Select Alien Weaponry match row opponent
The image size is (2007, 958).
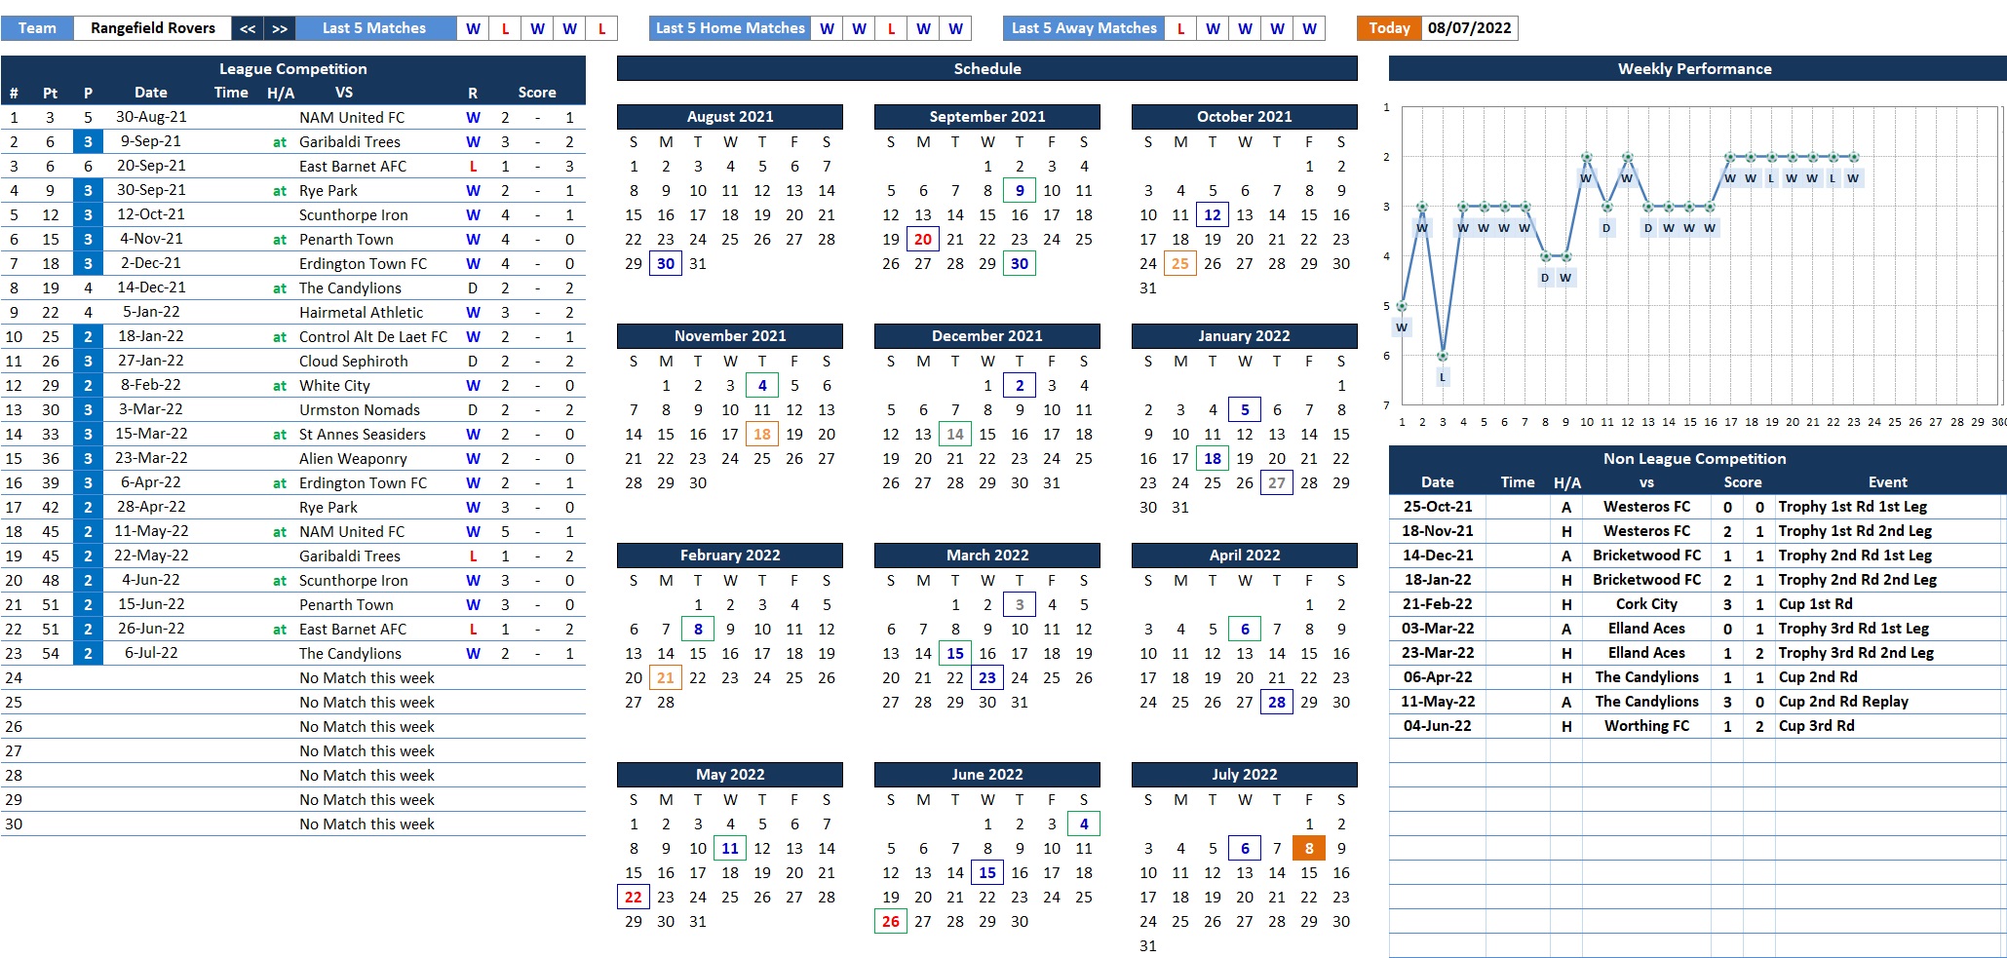353,458
